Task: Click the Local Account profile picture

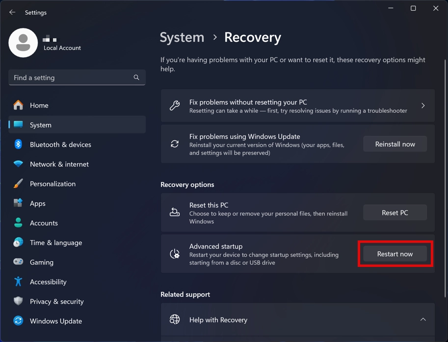Action: pyautogui.click(x=23, y=43)
